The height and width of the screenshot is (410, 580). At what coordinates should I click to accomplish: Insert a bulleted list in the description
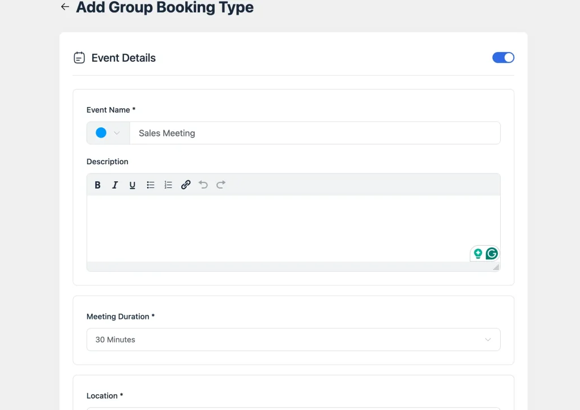coord(150,185)
